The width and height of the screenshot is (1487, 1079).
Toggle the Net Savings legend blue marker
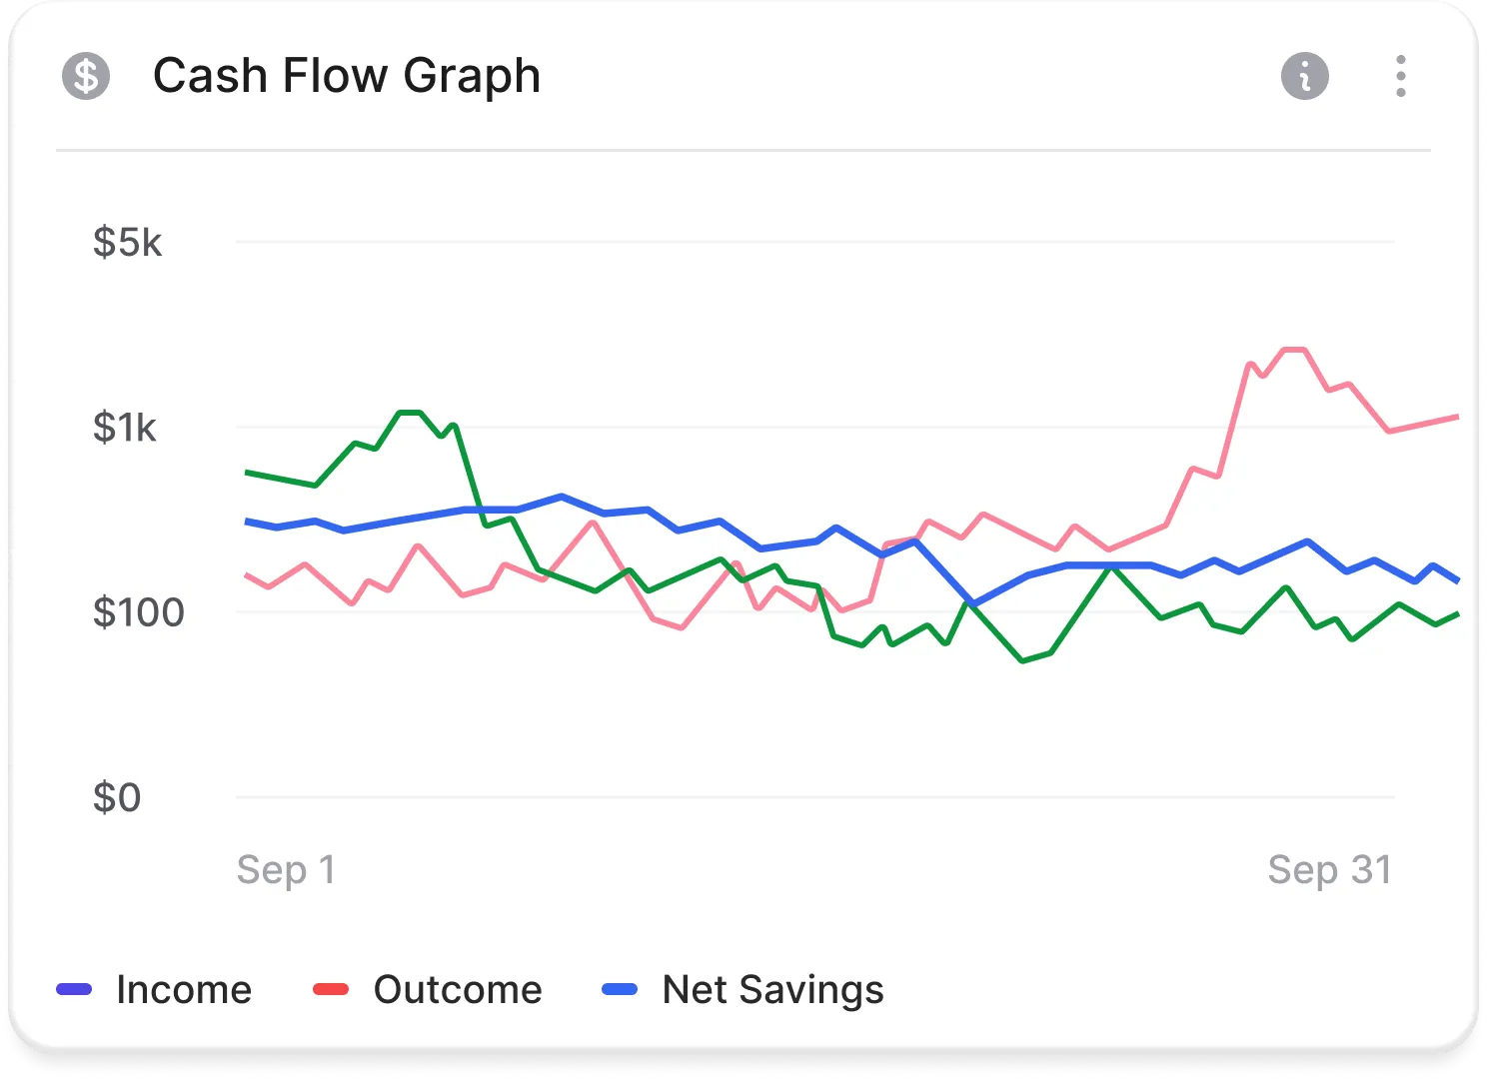(620, 990)
